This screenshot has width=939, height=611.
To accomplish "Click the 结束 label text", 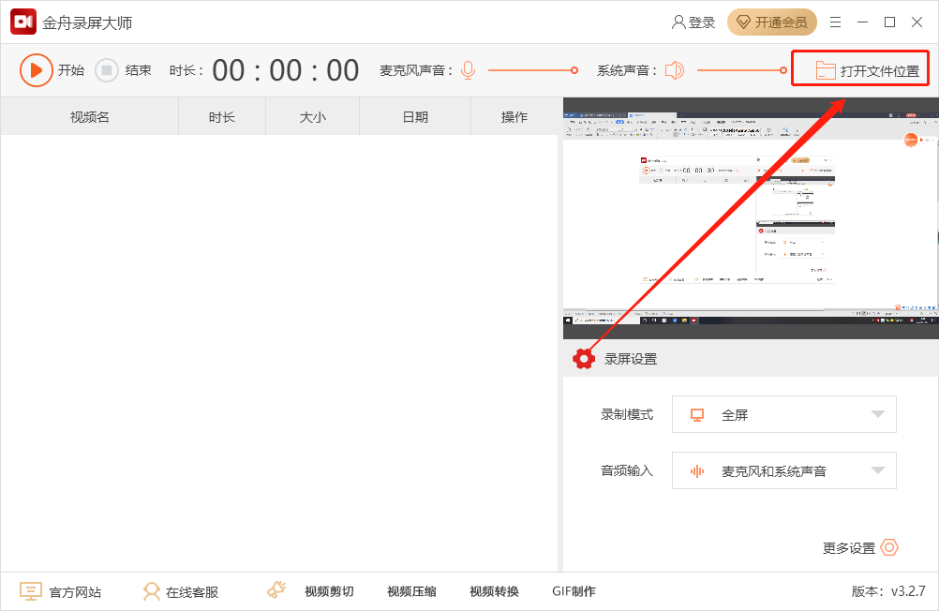I will click(139, 70).
